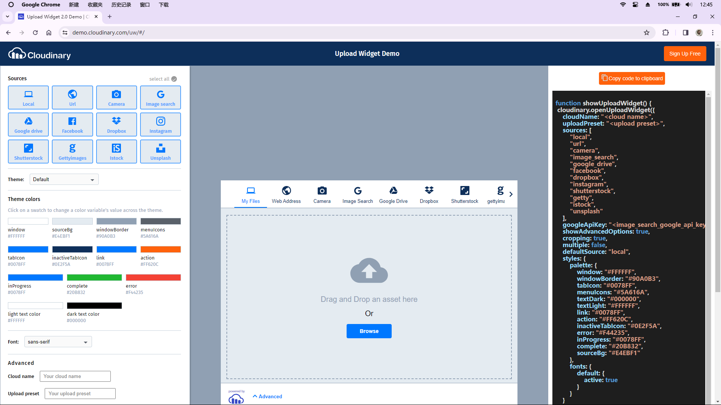
Task: Select the Unsplash source icon
Action: click(160, 151)
